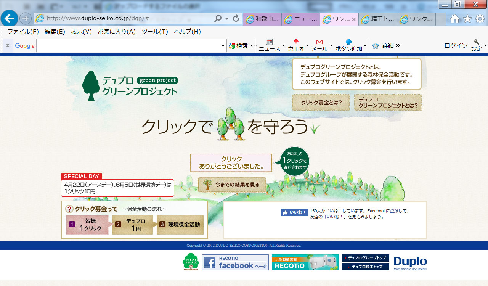Click the デュプログリーンプロジェクトとは? button

pyautogui.click(x=388, y=103)
